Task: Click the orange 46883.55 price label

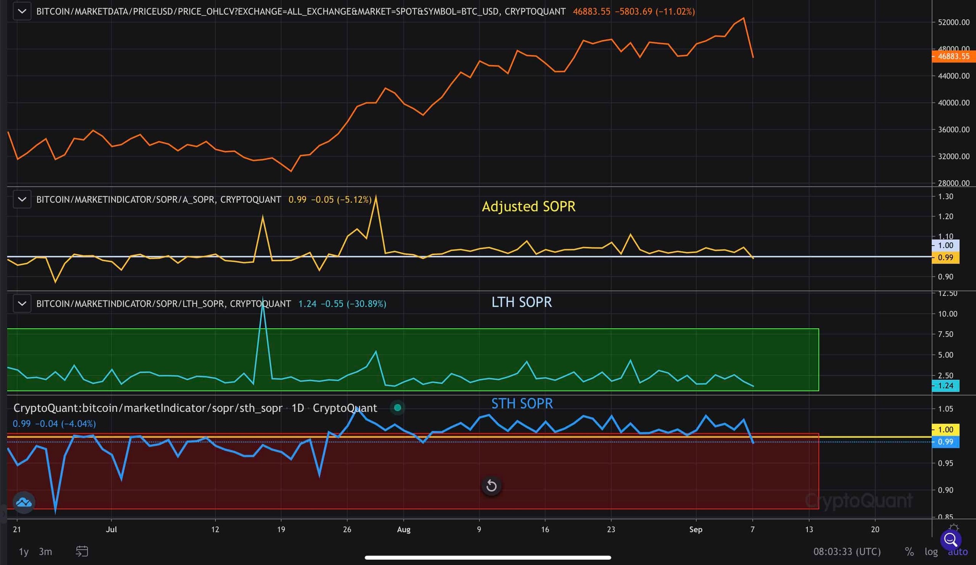Action: coord(954,56)
